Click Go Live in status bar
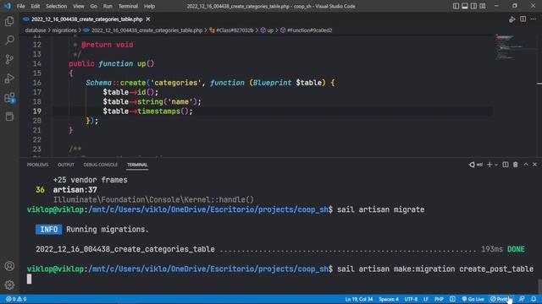Image resolution: width=542 pixels, height=304 pixels. 473,299
